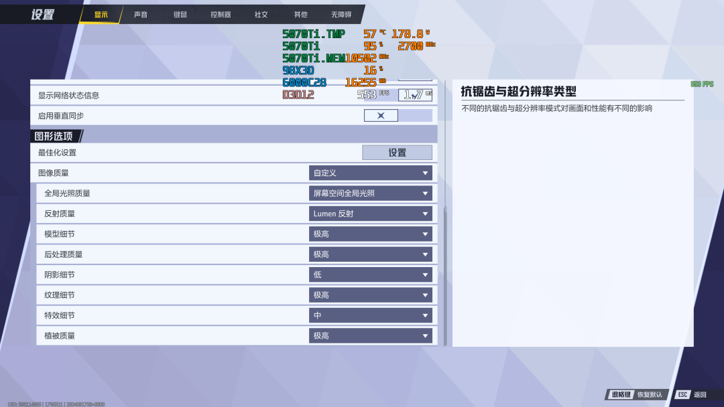Viewport: 724px width, 407px height.
Task: Open the 植被质量 dropdown
Action: coord(370,335)
